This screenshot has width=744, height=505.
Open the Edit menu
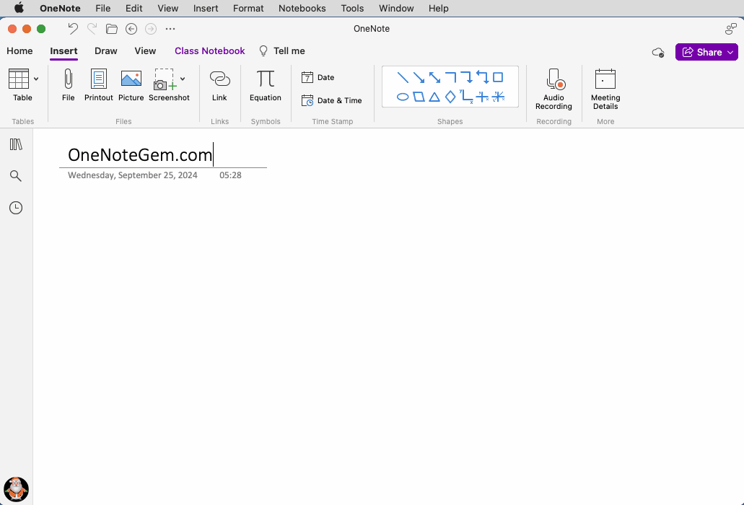134,8
